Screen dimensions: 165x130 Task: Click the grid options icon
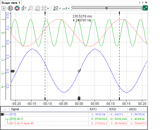point(44,8)
